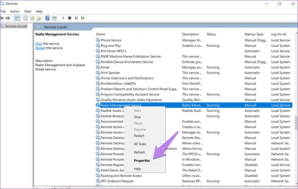
Task: Open the Action menu
Action: (x=15, y=11)
